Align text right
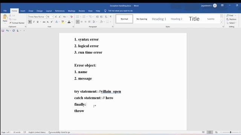This screenshot has height=135, width=241. pyautogui.click(x=85, y=22)
